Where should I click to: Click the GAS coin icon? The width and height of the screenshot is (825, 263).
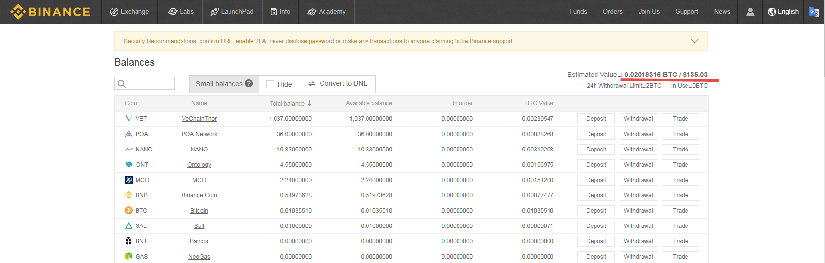(x=129, y=257)
